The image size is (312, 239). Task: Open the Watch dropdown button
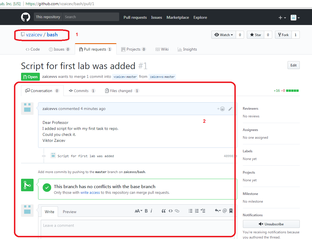[224, 35]
